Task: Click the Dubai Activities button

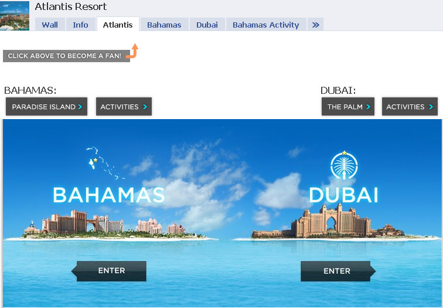Action: 410,107
